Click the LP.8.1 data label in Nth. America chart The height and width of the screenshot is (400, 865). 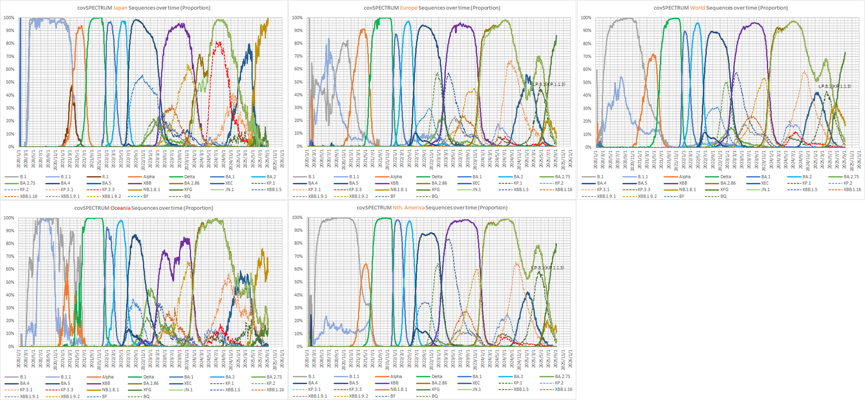click(x=546, y=268)
